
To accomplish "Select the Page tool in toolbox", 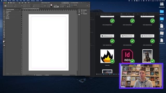I will tap(4, 13).
